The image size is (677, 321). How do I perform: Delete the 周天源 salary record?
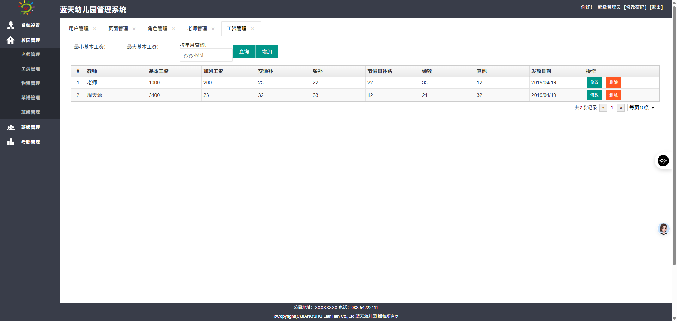pyautogui.click(x=613, y=95)
